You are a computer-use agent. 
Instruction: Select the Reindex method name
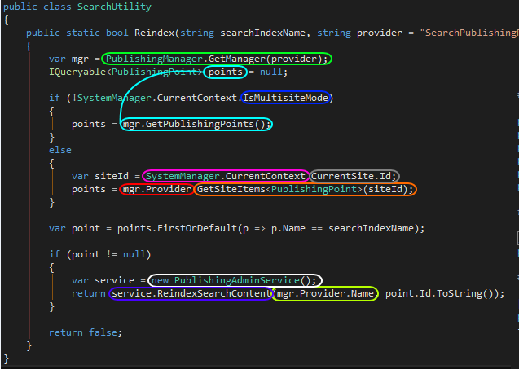point(154,33)
